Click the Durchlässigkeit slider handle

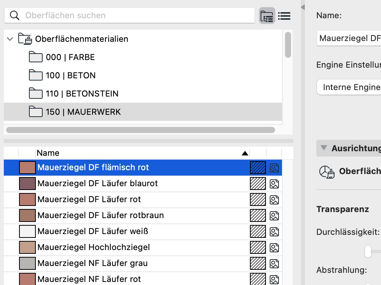tap(368, 251)
